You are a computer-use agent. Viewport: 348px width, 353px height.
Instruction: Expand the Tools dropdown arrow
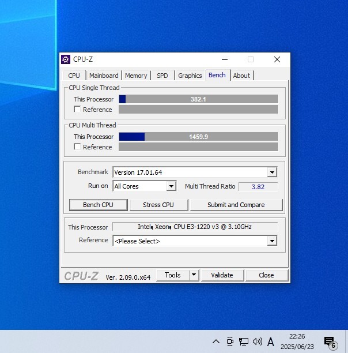coord(194,275)
